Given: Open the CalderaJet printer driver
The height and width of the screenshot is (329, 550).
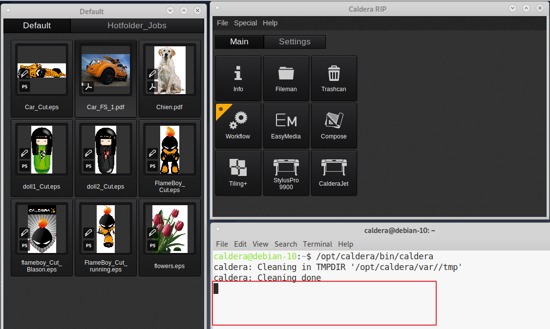Looking at the screenshot, I should coord(334,173).
